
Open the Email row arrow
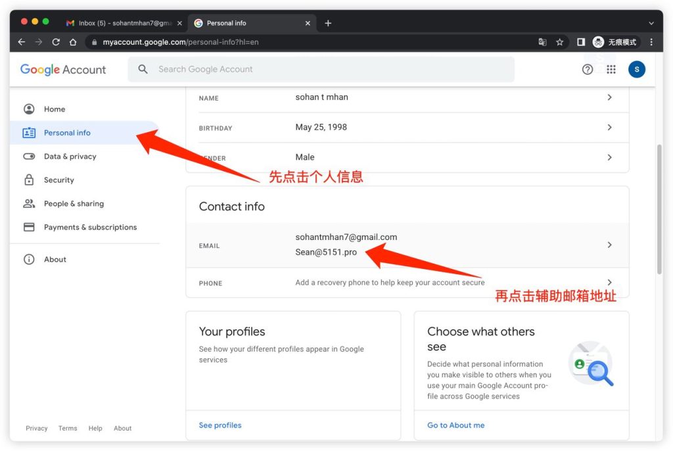[x=609, y=245]
